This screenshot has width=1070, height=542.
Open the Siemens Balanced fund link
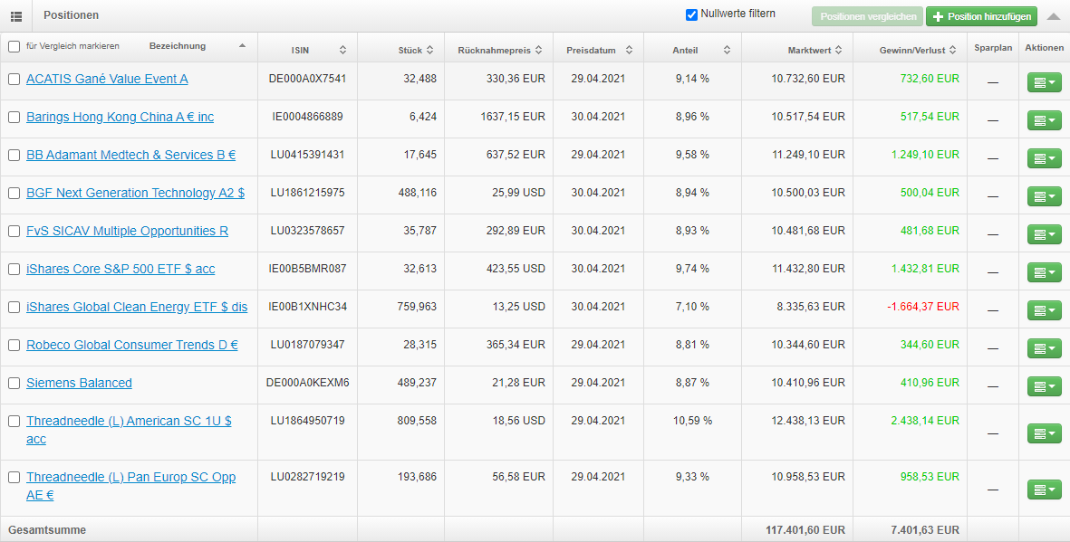(x=79, y=383)
